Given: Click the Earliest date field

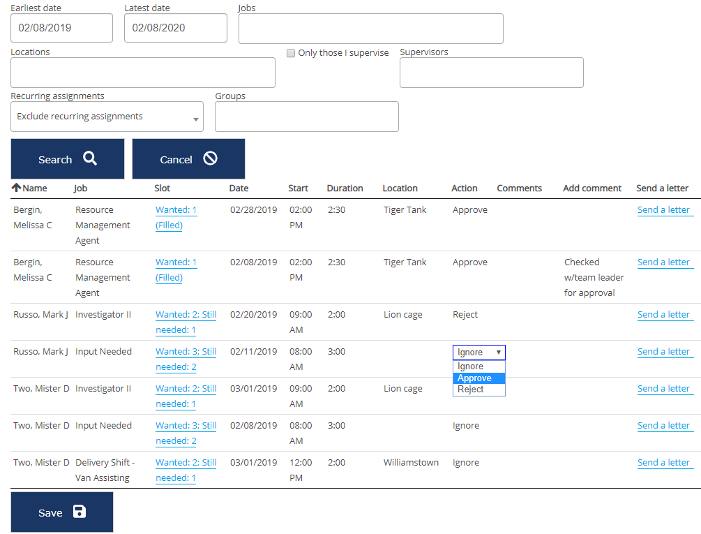Looking at the screenshot, I should 61,28.
